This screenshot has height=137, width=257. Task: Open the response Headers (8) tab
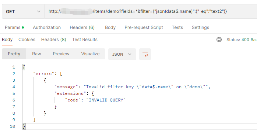pyautogui.click(x=54, y=40)
